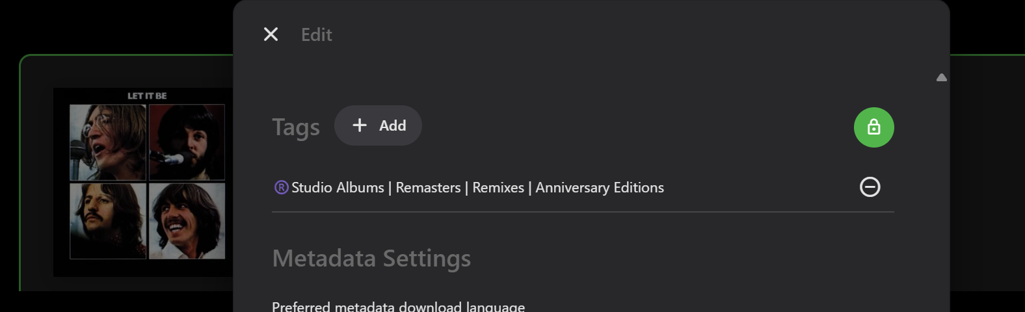
Task: Click the bottom-left portrait on the cover
Action: (x=108, y=221)
